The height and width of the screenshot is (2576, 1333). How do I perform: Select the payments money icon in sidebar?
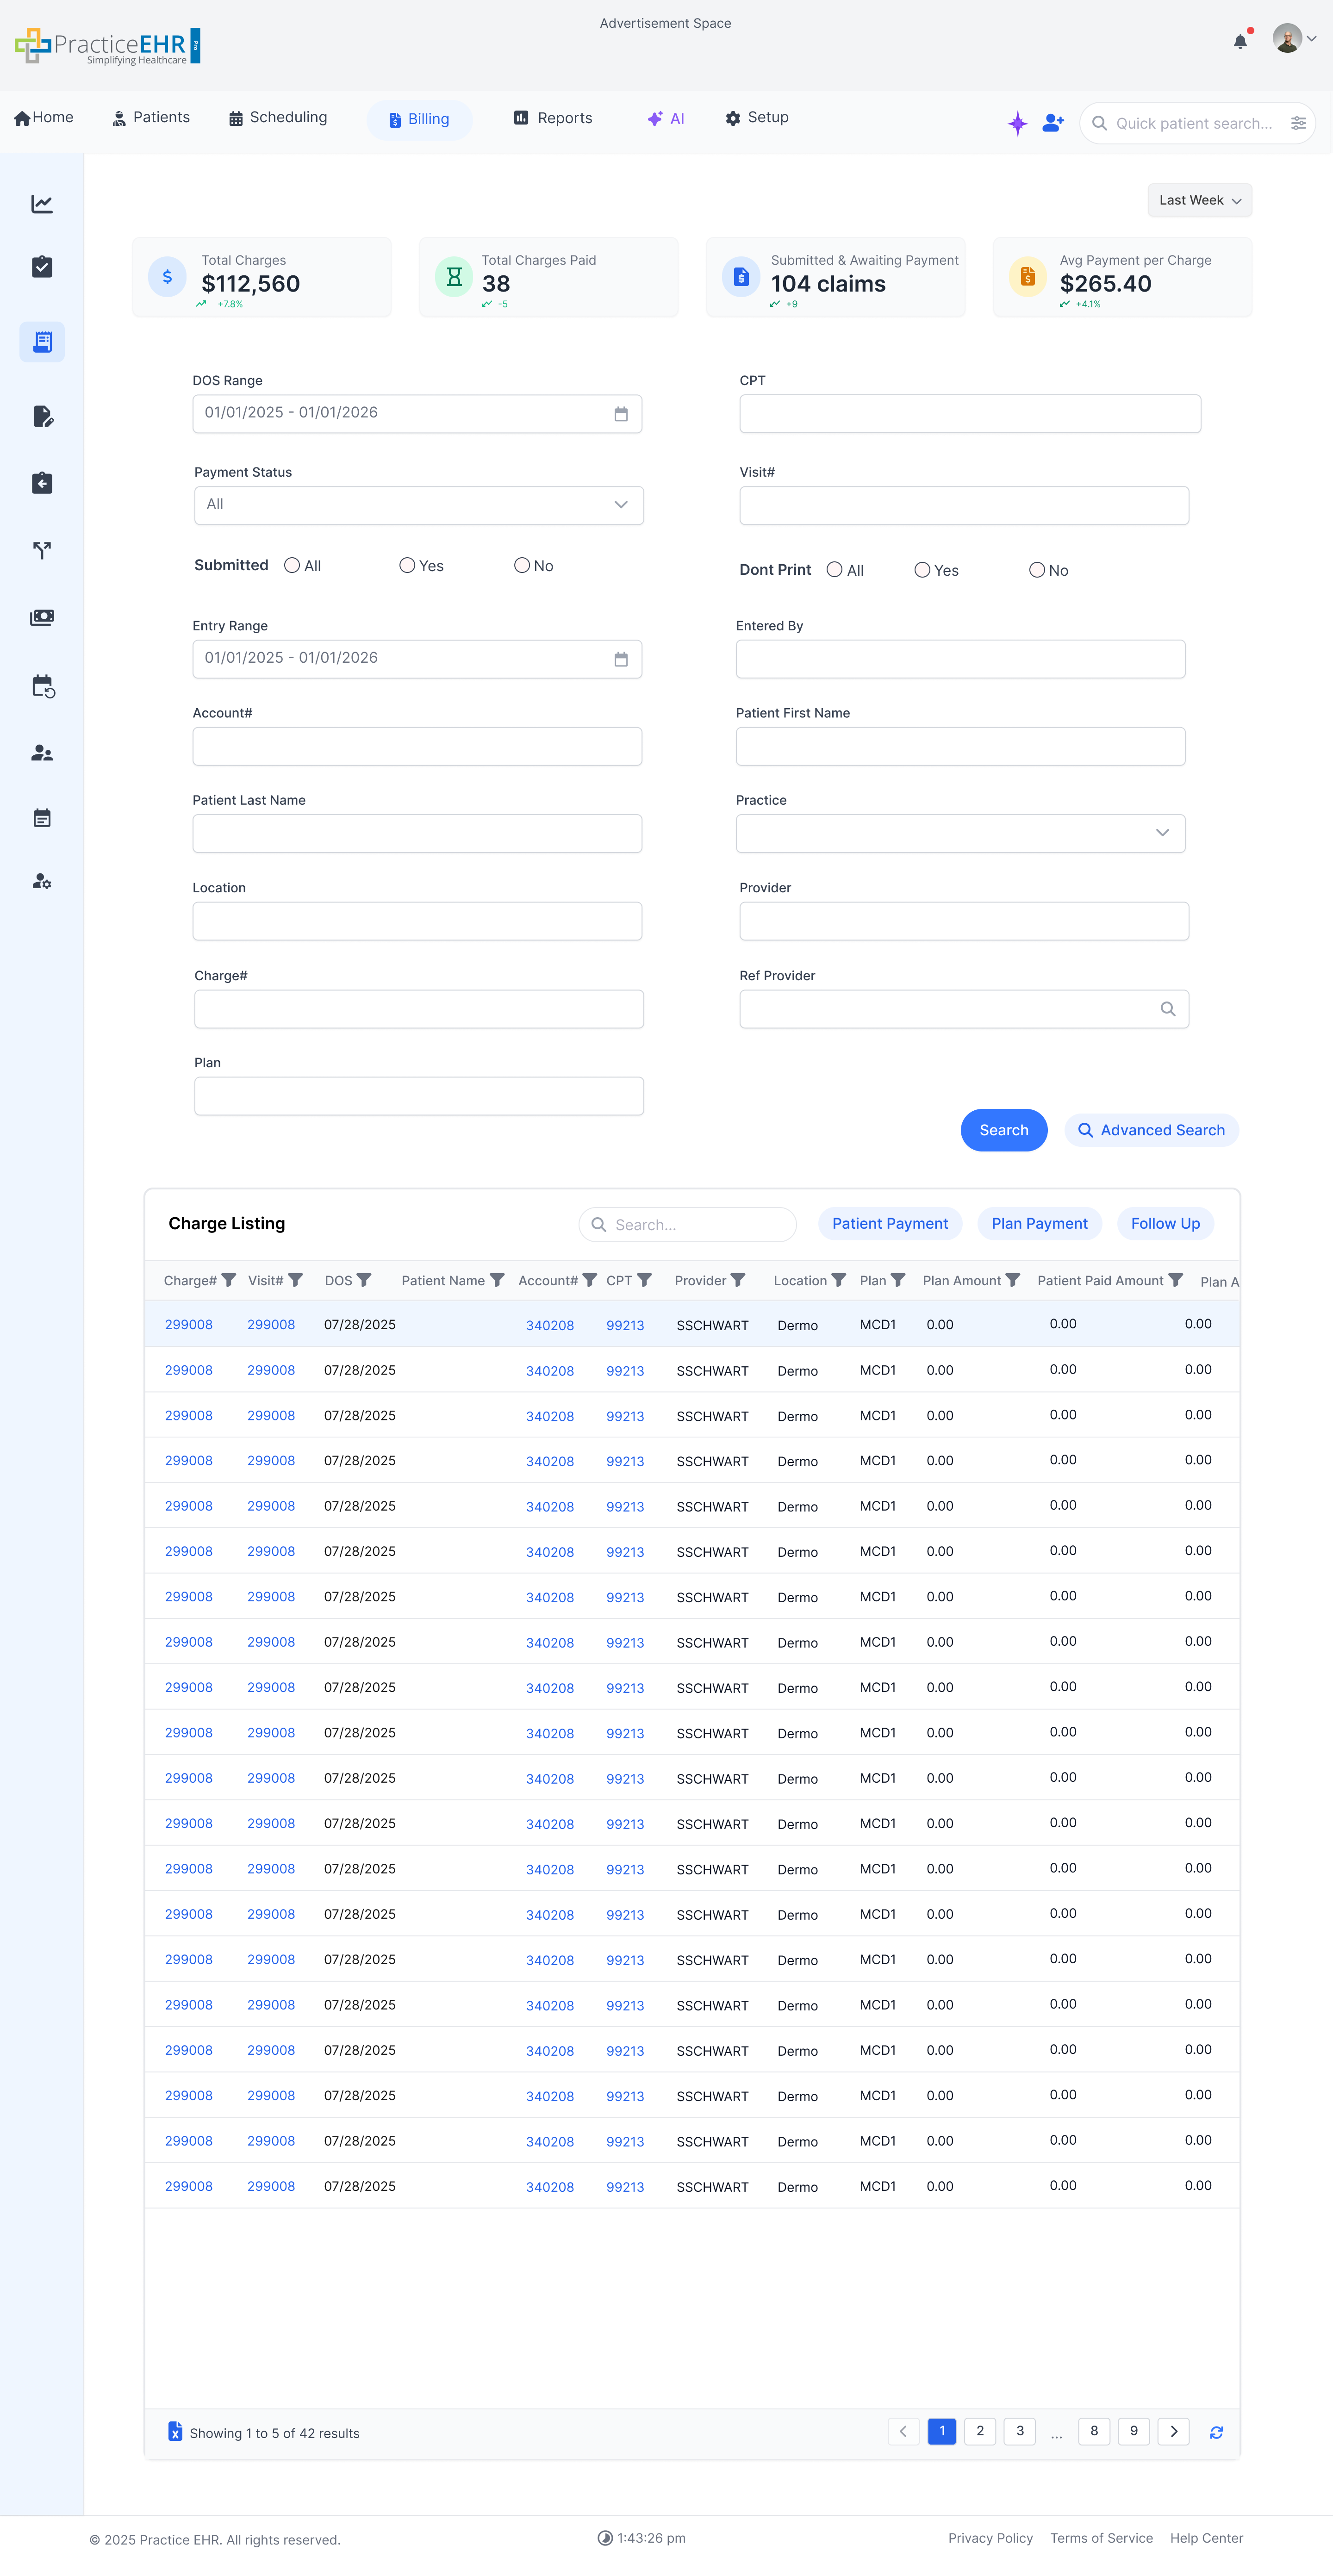coord(42,617)
